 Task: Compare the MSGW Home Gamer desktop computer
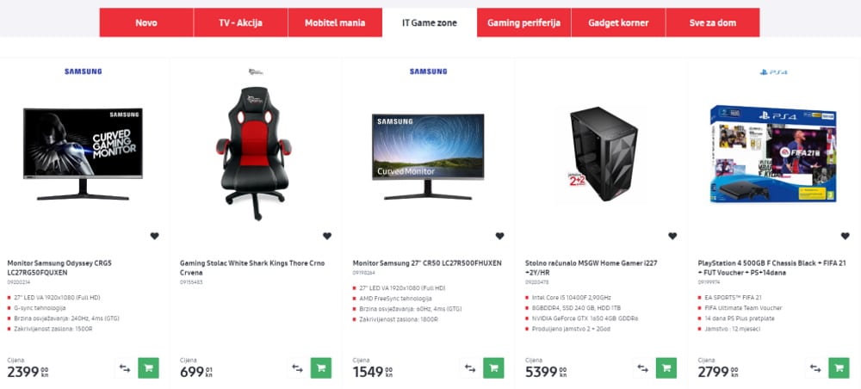(x=642, y=368)
